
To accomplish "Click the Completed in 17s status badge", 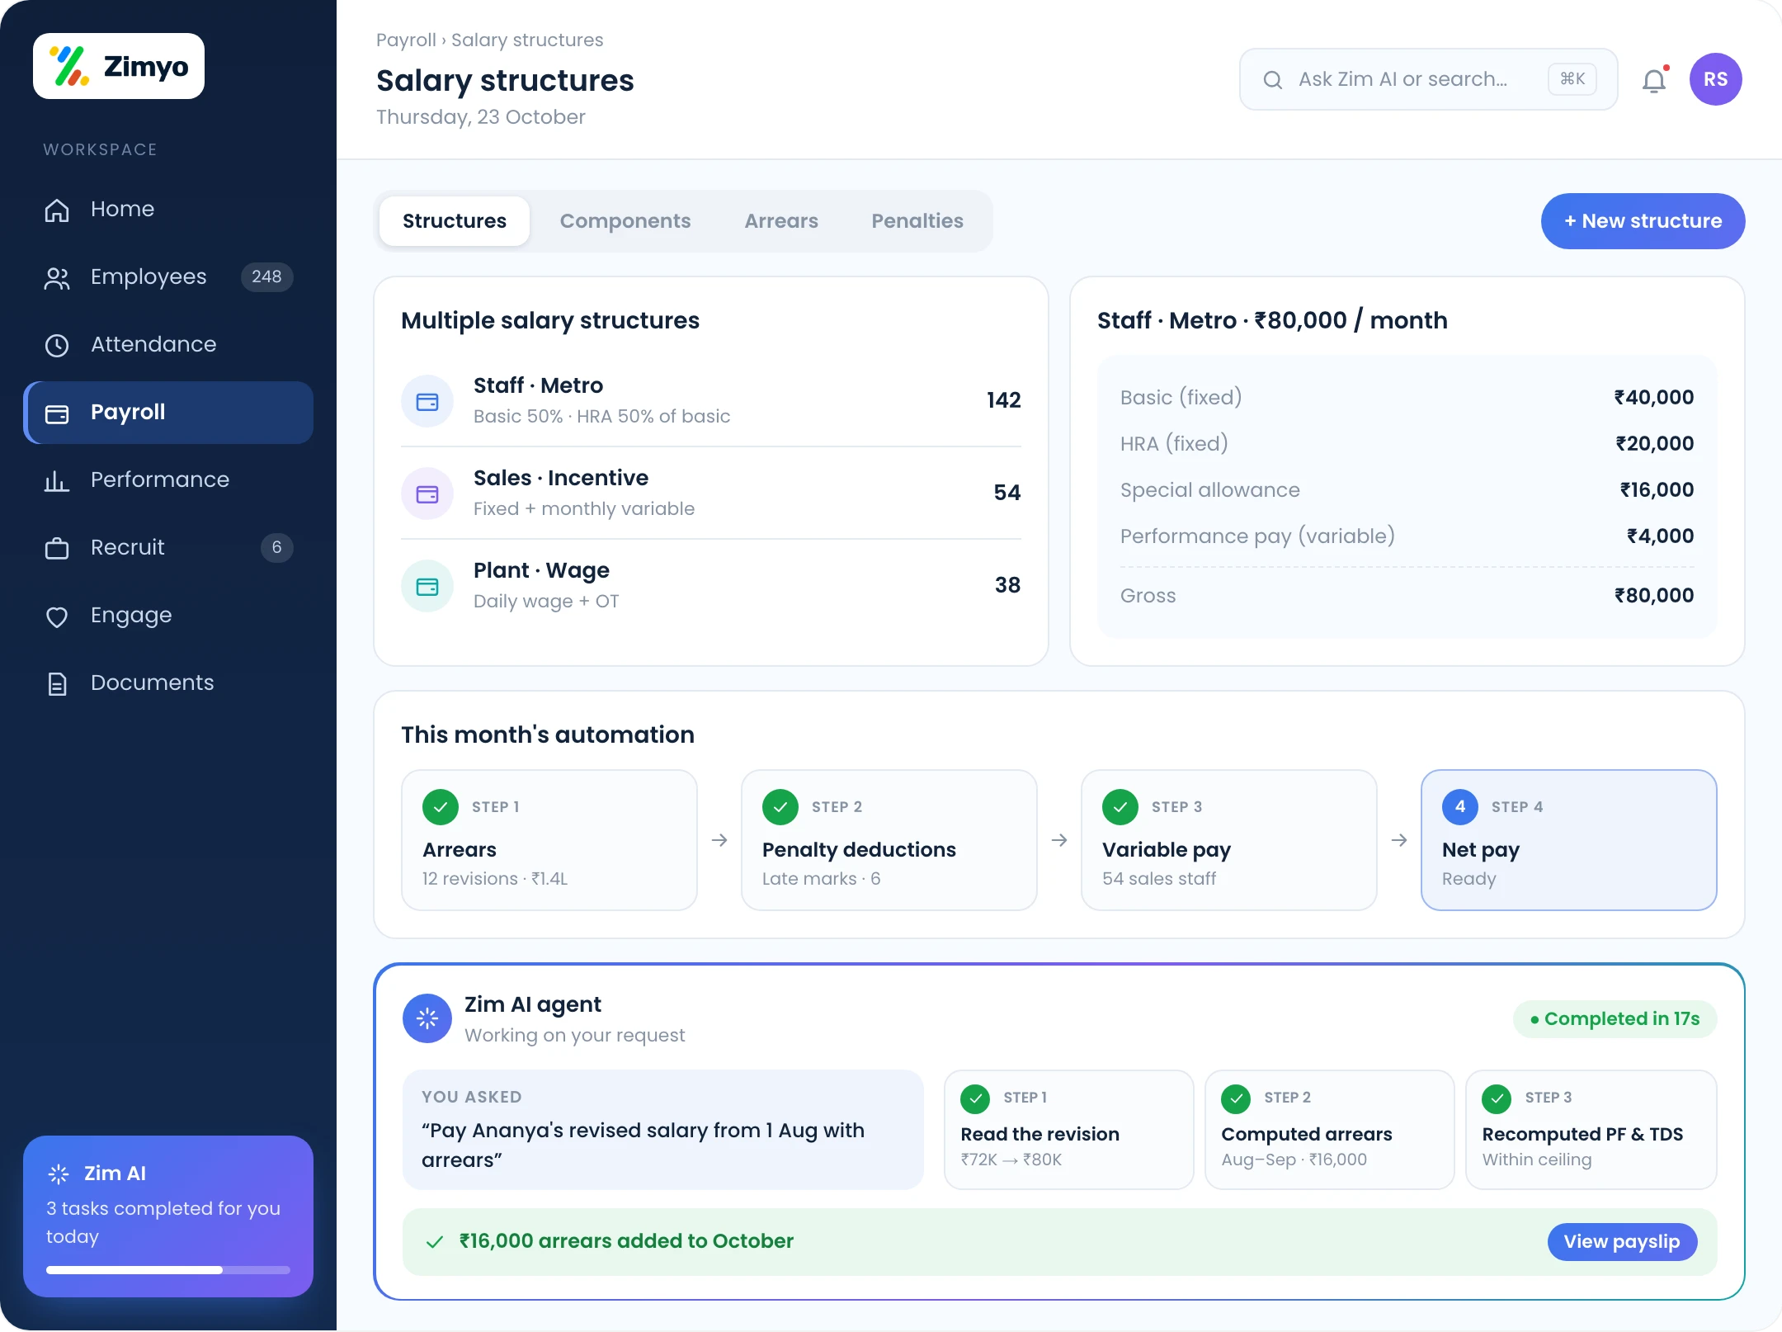I will 1615,1019.
